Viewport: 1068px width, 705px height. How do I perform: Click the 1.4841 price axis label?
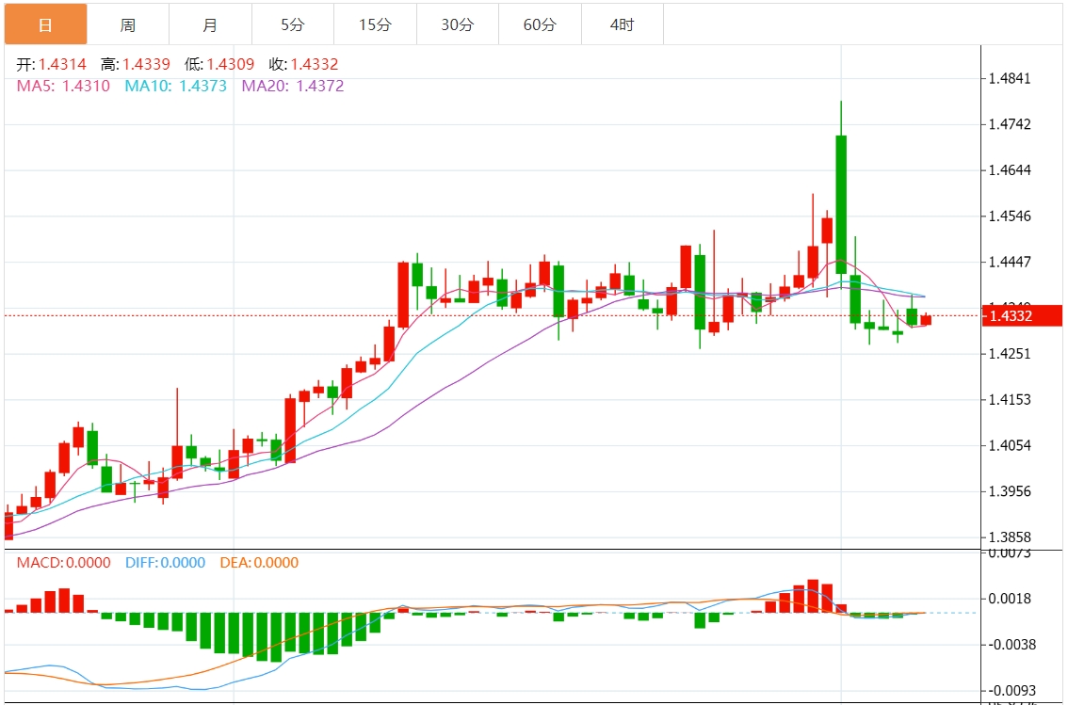coord(1011,78)
